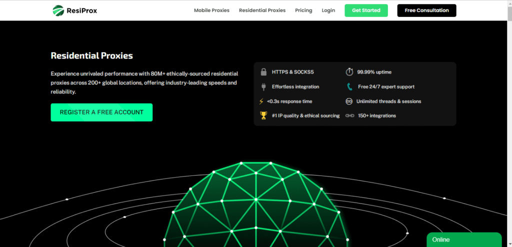Open the Online chat widget

click(464, 240)
